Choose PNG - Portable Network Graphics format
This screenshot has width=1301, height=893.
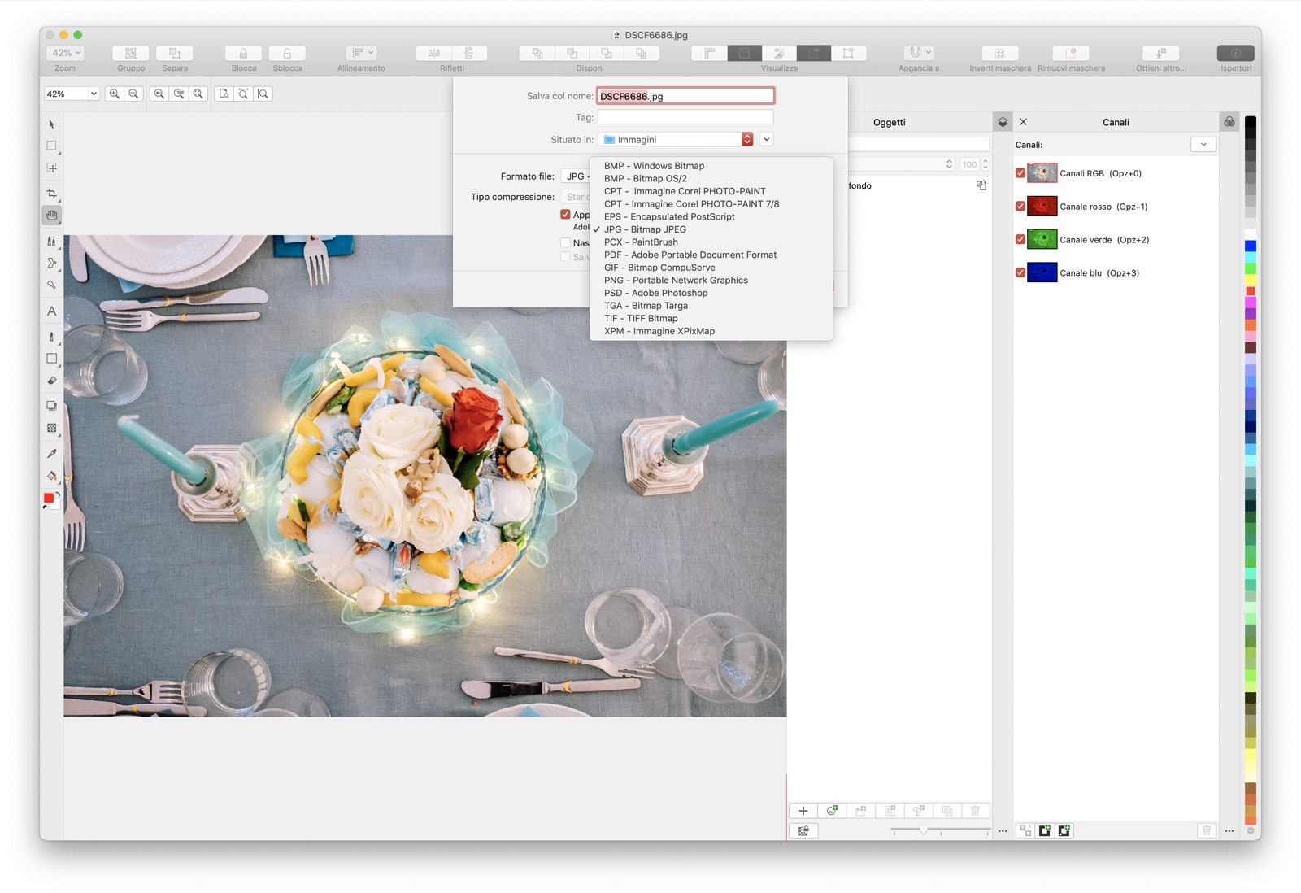pos(676,281)
